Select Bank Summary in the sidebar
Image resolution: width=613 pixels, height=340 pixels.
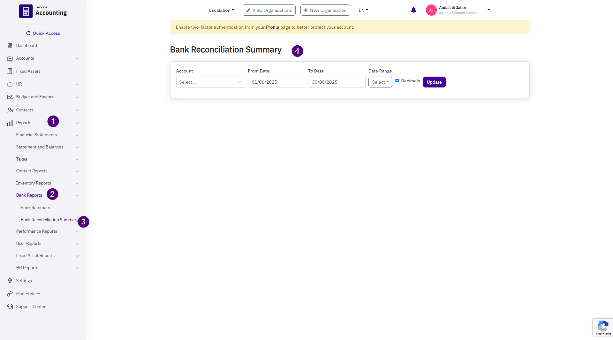coord(35,208)
